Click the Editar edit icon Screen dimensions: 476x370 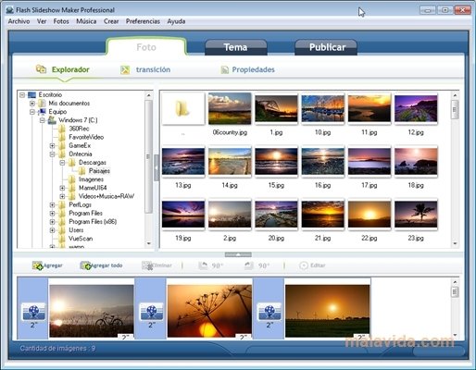click(x=304, y=265)
